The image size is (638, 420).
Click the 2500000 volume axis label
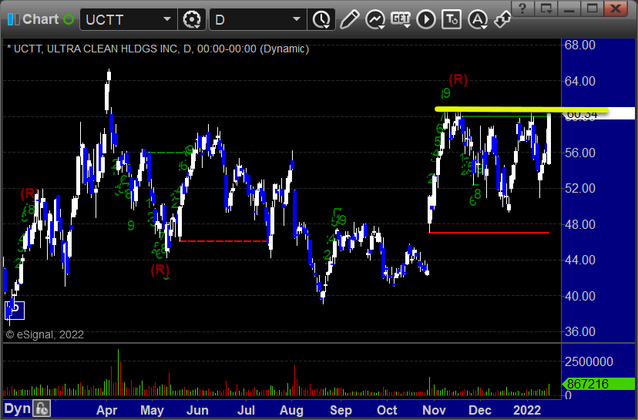click(x=589, y=361)
